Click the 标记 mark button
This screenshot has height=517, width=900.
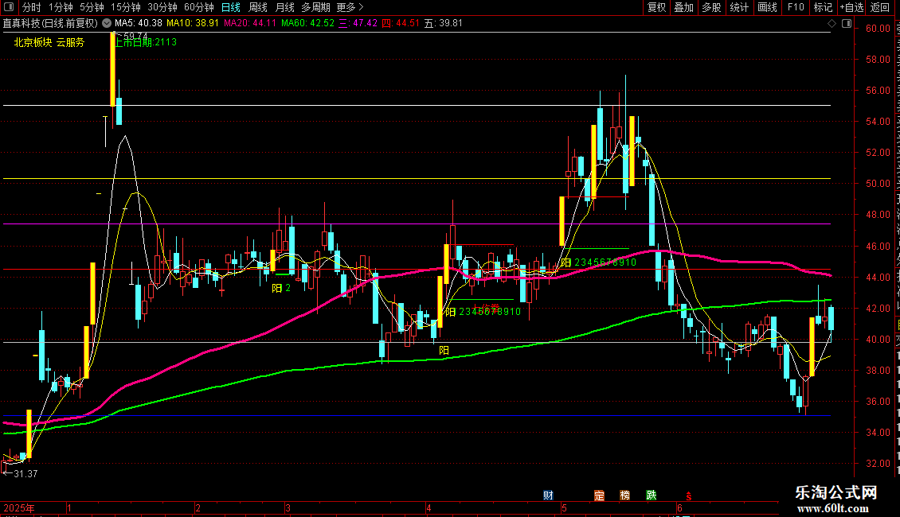823,7
